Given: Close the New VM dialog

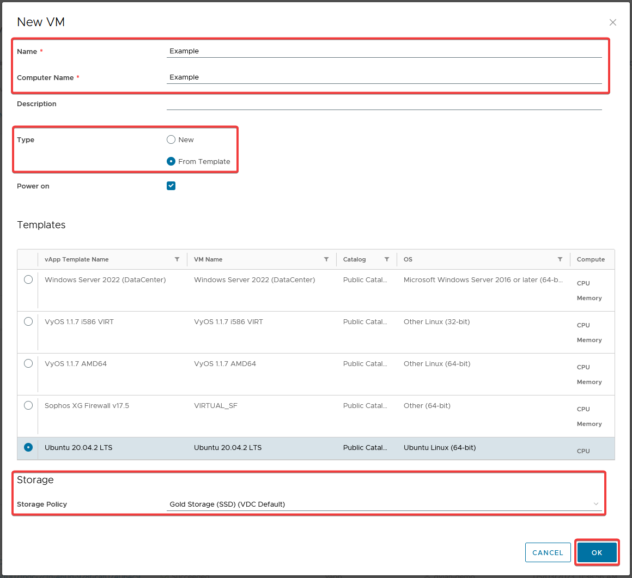Looking at the screenshot, I should tap(613, 22).
